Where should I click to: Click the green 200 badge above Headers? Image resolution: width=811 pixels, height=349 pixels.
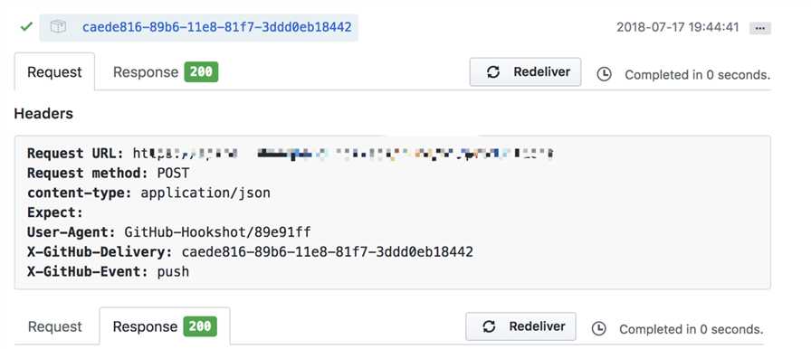tap(201, 71)
